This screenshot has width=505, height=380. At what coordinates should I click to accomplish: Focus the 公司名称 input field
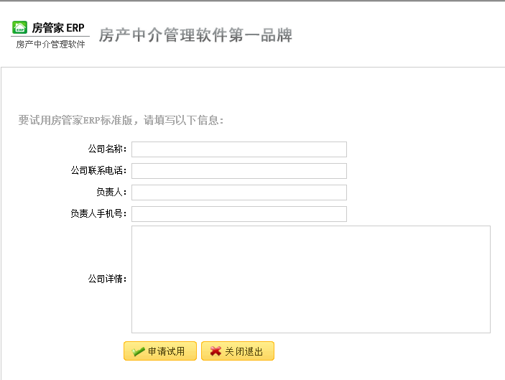click(238, 149)
